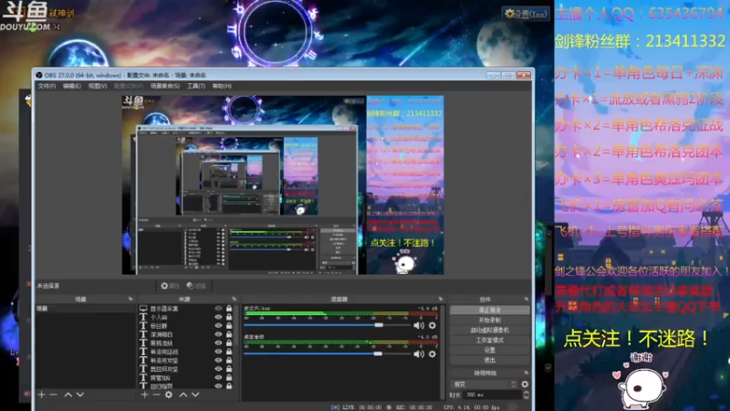Mute the 麦克风/Aux speaker icon
730x411 pixels.
419,325
